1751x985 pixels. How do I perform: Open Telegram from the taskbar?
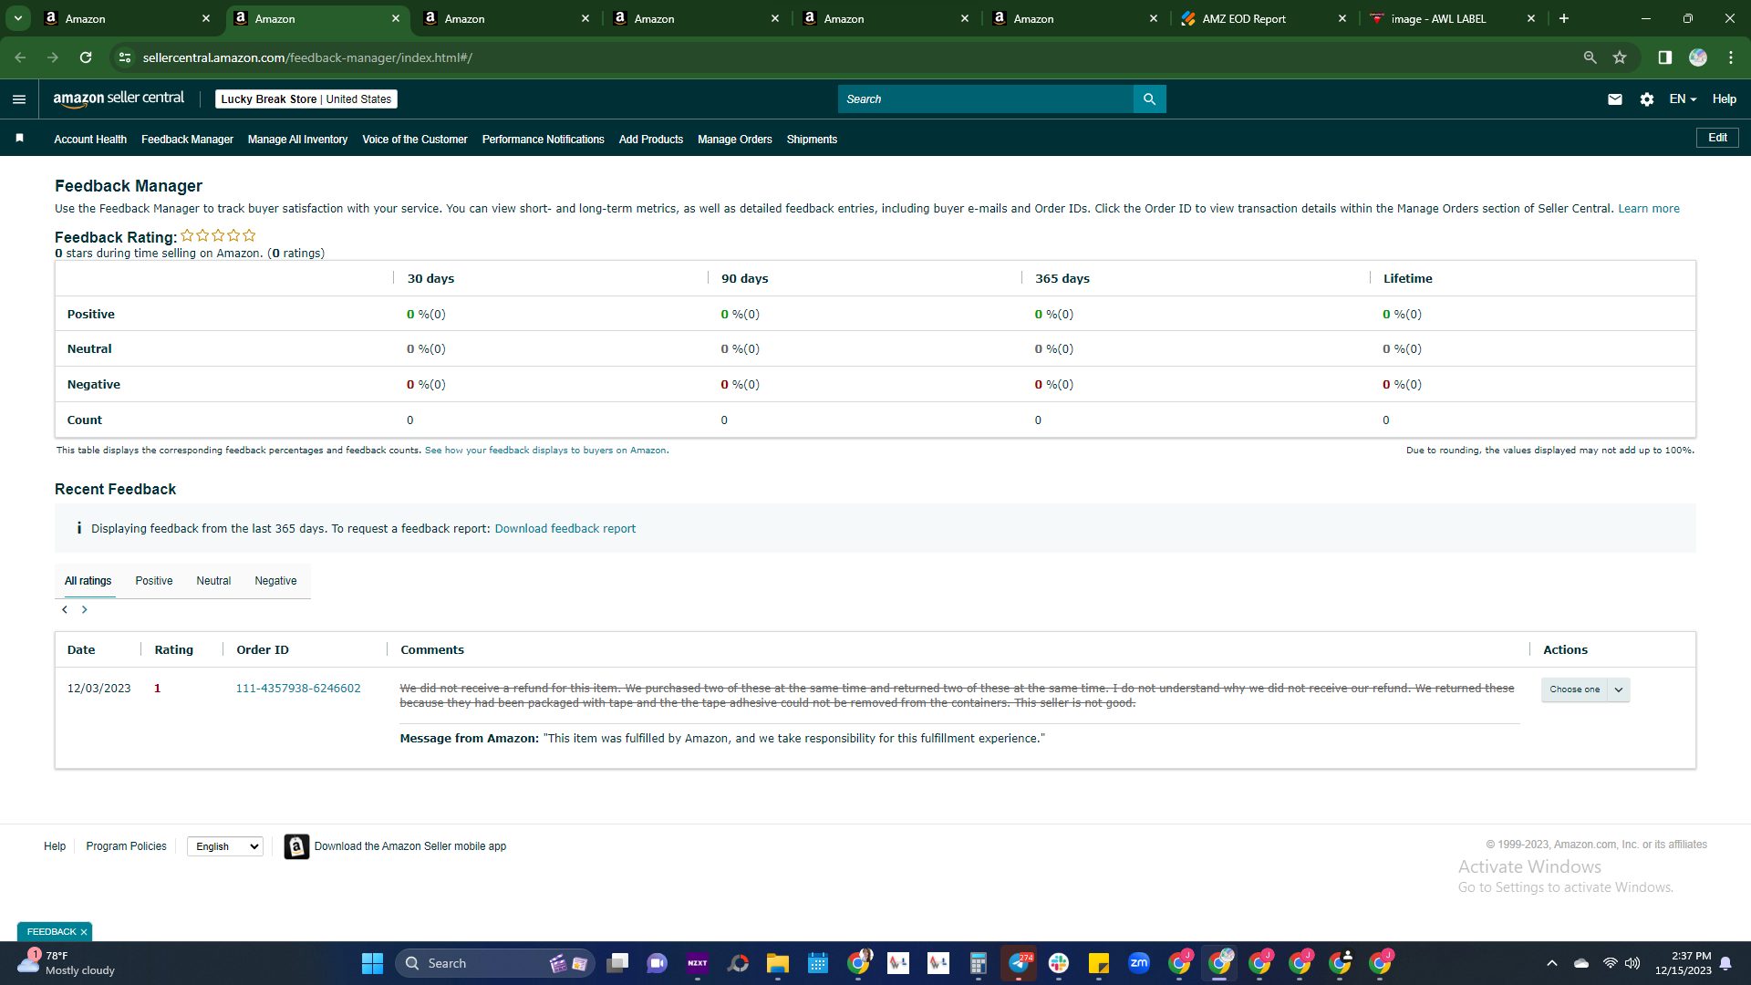tap(1019, 963)
